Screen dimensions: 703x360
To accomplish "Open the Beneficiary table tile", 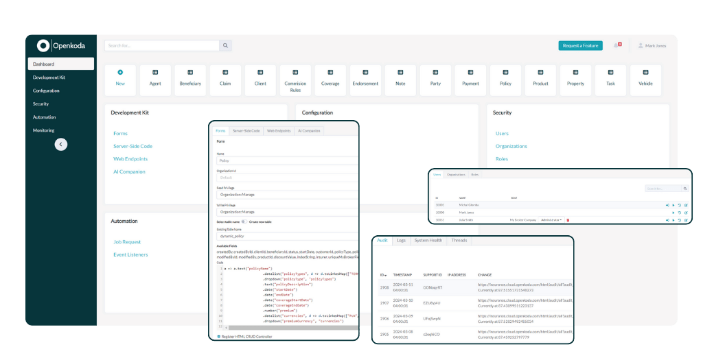I will pos(190,80).
